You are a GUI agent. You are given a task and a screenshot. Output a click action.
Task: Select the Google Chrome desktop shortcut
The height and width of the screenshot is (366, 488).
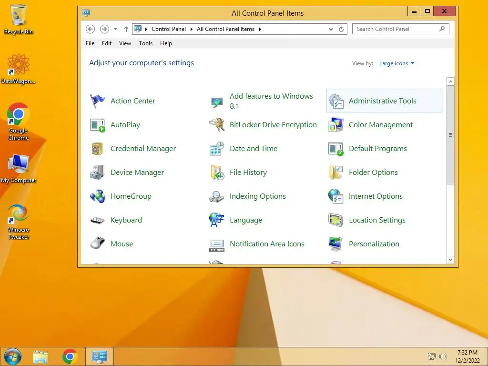19,122
